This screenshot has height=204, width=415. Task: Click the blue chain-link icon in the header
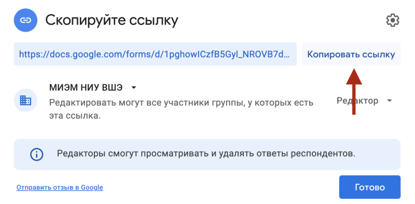(x=25, y=20)
